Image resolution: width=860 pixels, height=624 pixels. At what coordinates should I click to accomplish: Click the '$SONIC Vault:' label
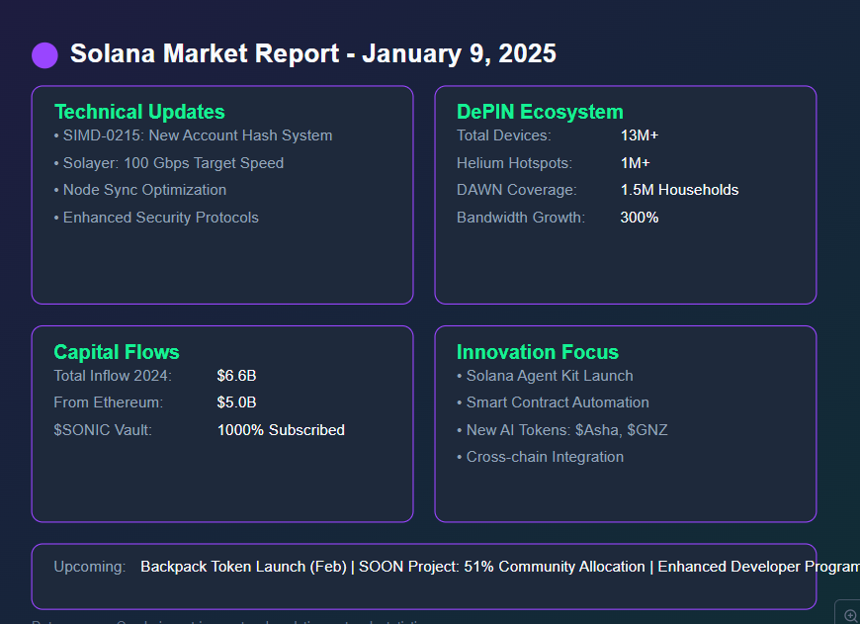[x=103, y=430]
